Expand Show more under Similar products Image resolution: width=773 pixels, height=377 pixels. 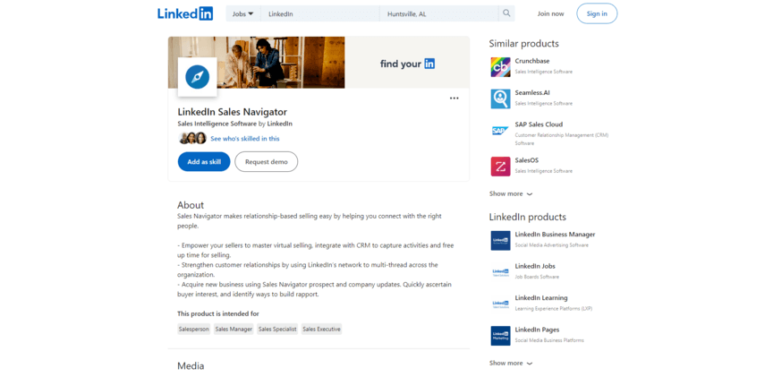pyautogui.click(x=511, y=194)
